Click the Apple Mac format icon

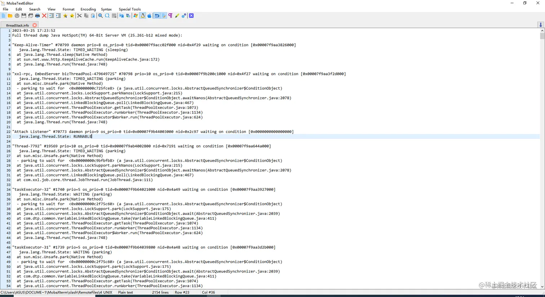tap(149, 16)
